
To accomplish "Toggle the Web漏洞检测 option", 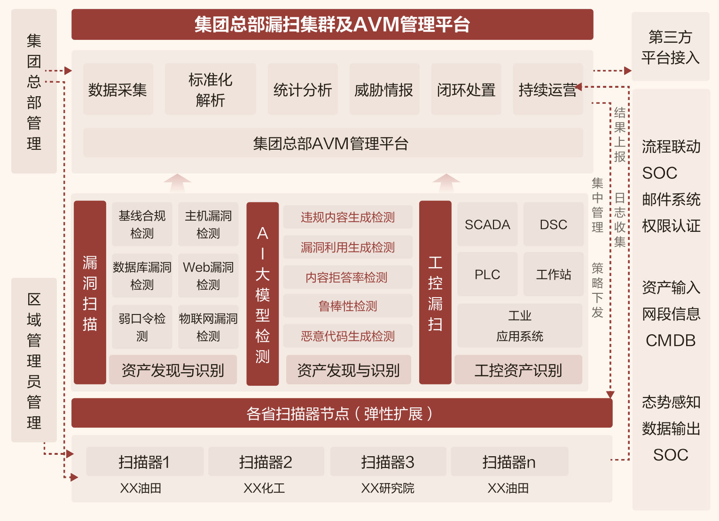I will pyautogui.click(x=208, y=275).
